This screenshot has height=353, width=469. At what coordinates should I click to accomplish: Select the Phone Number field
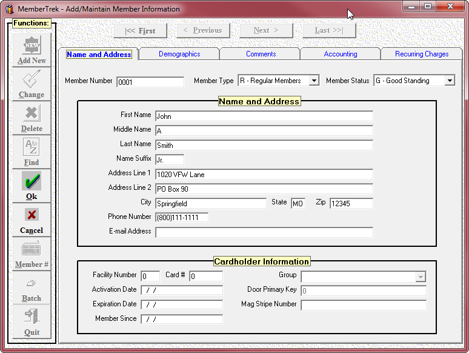click(x=182, y=217)
